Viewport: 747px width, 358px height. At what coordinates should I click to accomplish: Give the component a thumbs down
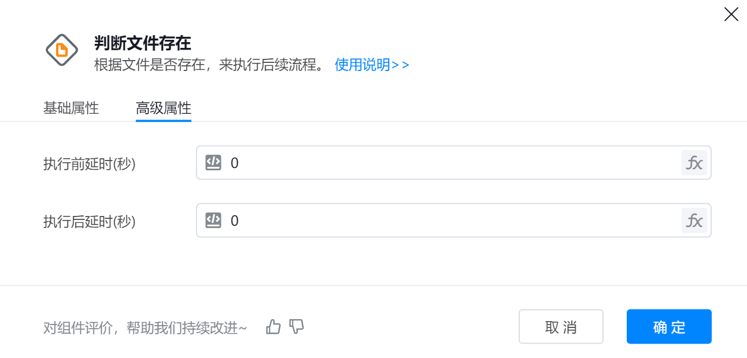point(297,327)
